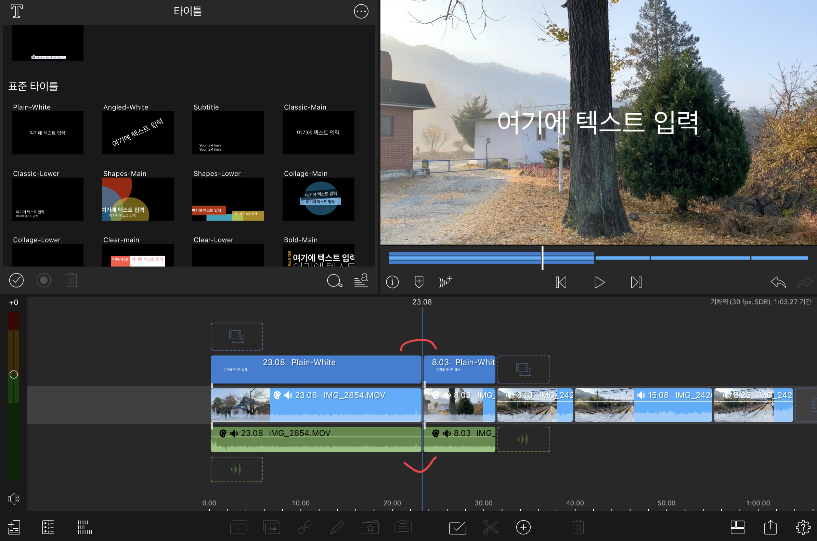Select the 23.08 Plain-White title clip
The image size is (817, 541).
[315, 369]
